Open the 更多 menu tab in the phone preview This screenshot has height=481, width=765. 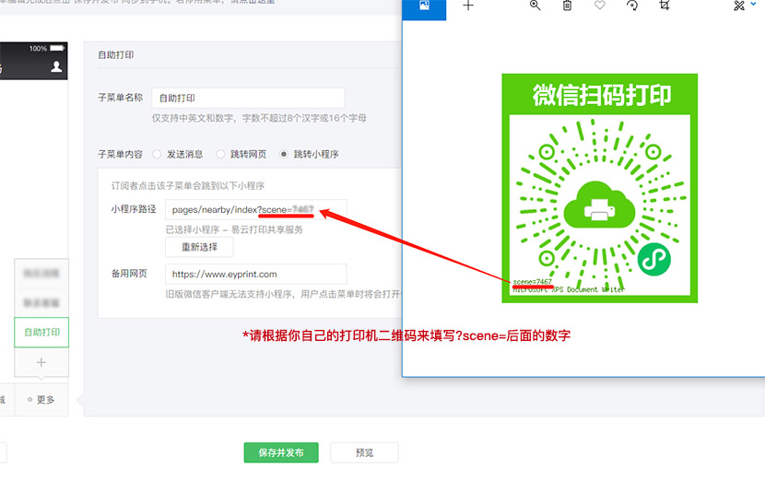pos(41,400)
